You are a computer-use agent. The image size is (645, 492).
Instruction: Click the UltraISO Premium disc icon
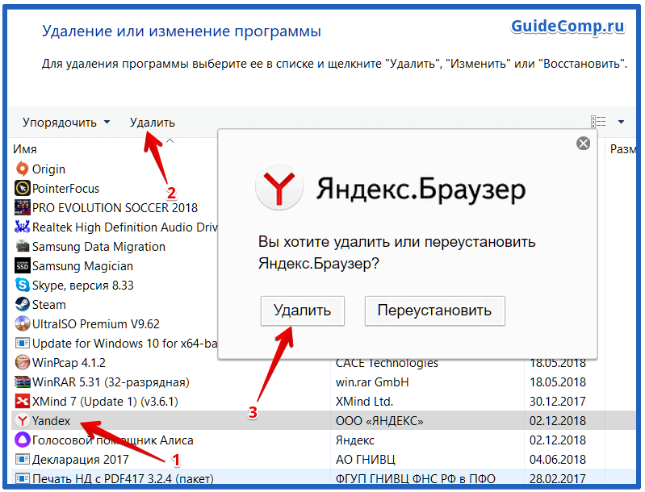pos(23,324)
